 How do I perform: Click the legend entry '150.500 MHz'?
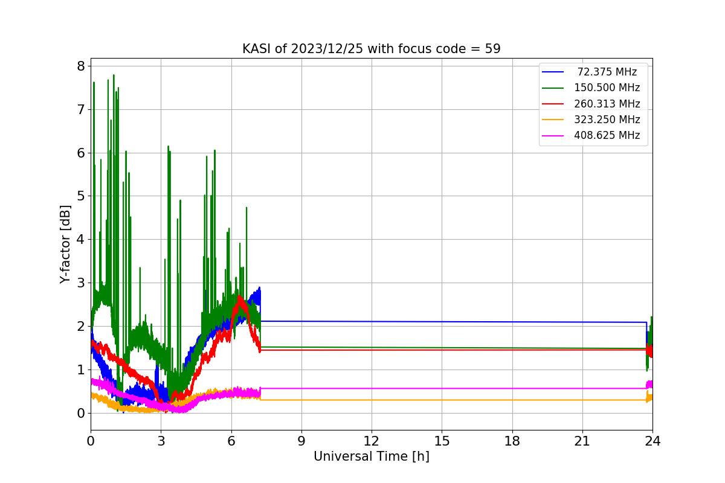pos(607,88)
